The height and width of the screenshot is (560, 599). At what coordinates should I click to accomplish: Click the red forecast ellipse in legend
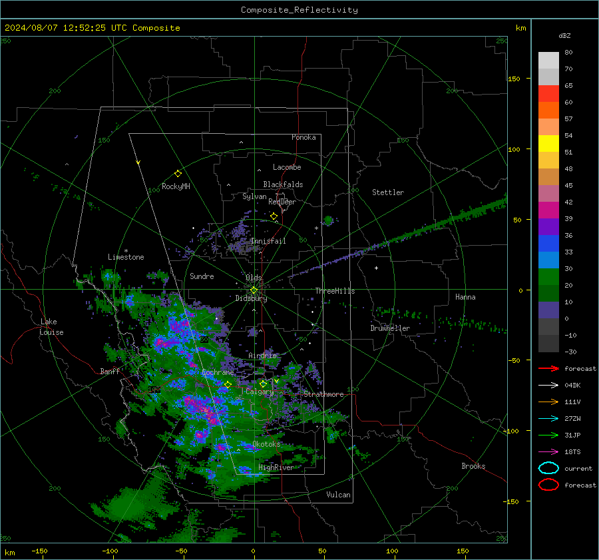[x=548, y=485]
